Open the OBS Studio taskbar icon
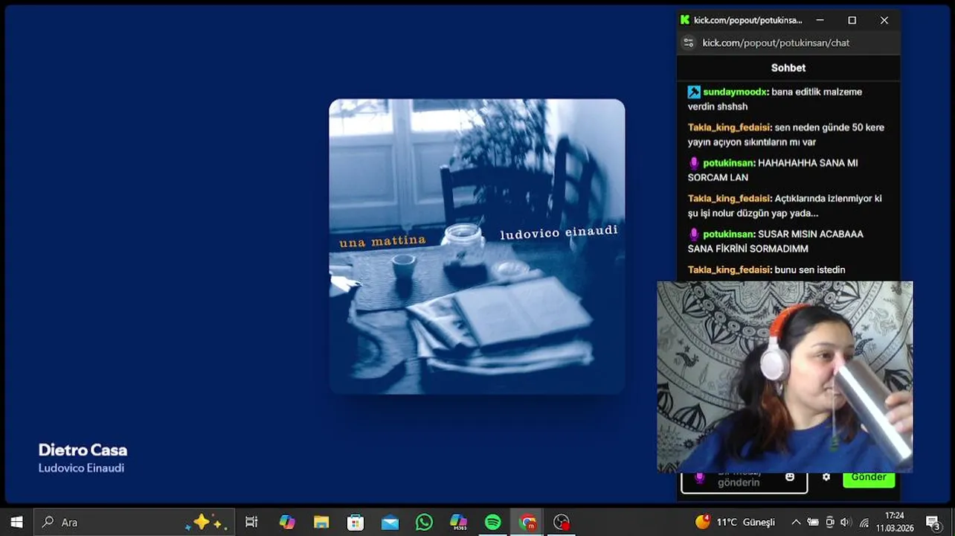The height and width of the screenshot is (536, 955). tap(562, 522)
